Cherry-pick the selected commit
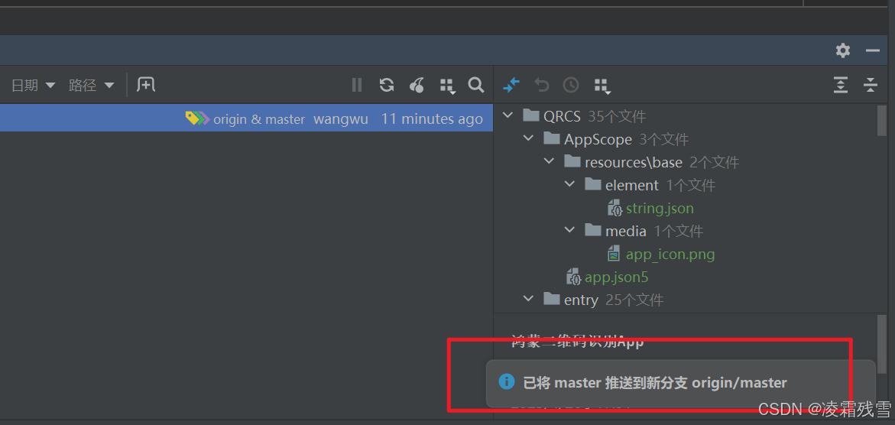This screenshot has height=425, width=895. (417, 85)
